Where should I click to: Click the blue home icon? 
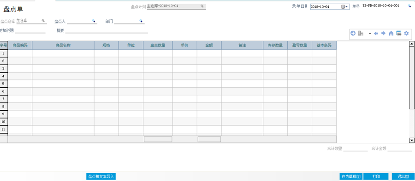pos(391,33)
